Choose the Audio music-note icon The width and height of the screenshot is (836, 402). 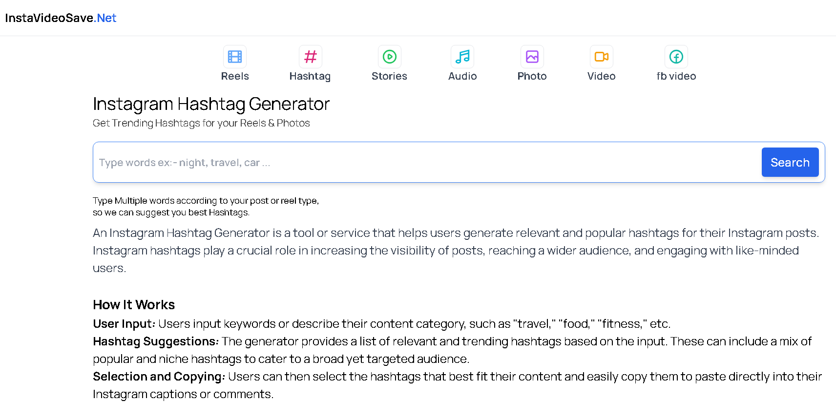click(x=462, y=57)
